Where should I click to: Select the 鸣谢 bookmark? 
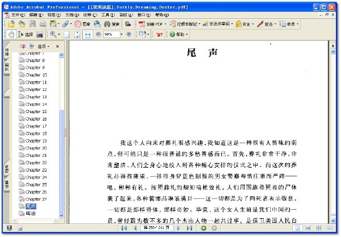[31, 214]
